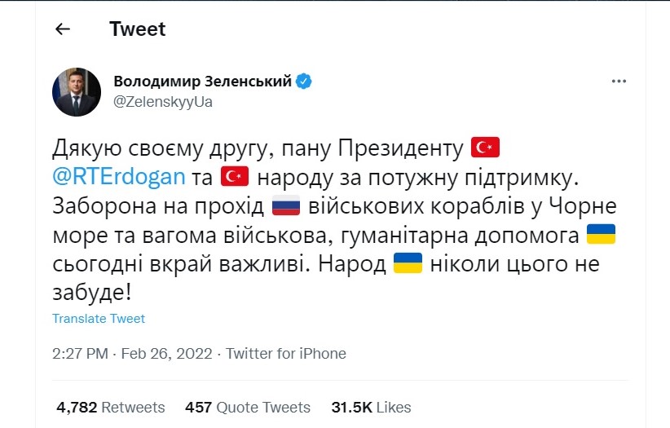
Task: Click the Twitter for iPhone source label
Action: 286,354
